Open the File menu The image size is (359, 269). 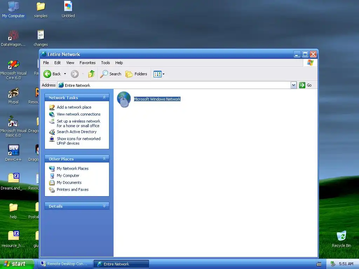[46, 63]
